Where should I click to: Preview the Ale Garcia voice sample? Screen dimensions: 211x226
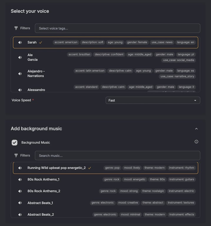coord(20,57)
